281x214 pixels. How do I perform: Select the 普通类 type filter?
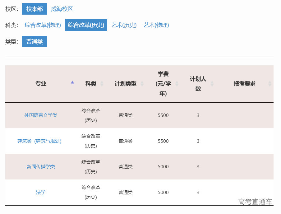coord(35,42)
